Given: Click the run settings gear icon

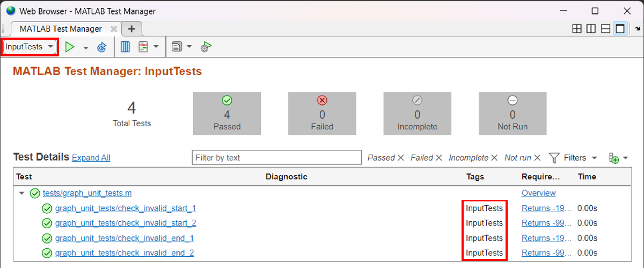Looking at the screenshot, I should click(x=205, y=47).
